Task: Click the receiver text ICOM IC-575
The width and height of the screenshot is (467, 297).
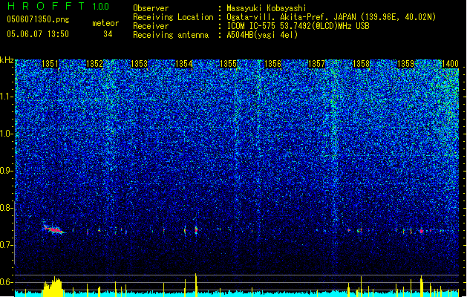Action: tap(252, 26)
